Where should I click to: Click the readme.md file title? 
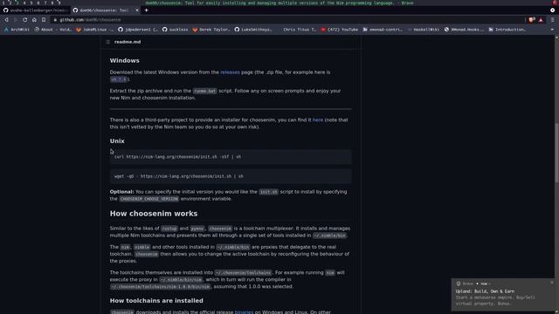pos(128,42)
